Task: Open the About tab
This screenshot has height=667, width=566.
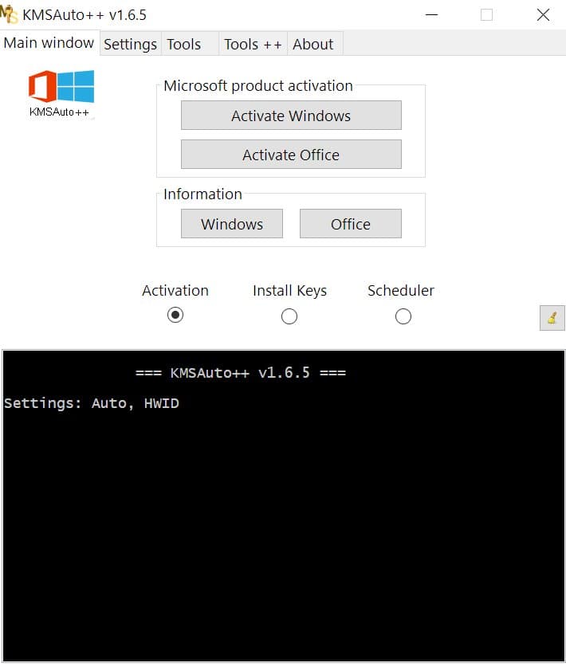Action: (x=312, y=45)
